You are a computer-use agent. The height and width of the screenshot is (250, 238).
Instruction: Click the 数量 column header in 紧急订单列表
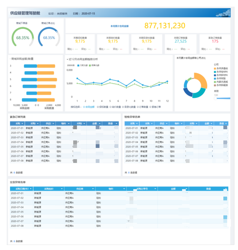click(x=110, y=124)
